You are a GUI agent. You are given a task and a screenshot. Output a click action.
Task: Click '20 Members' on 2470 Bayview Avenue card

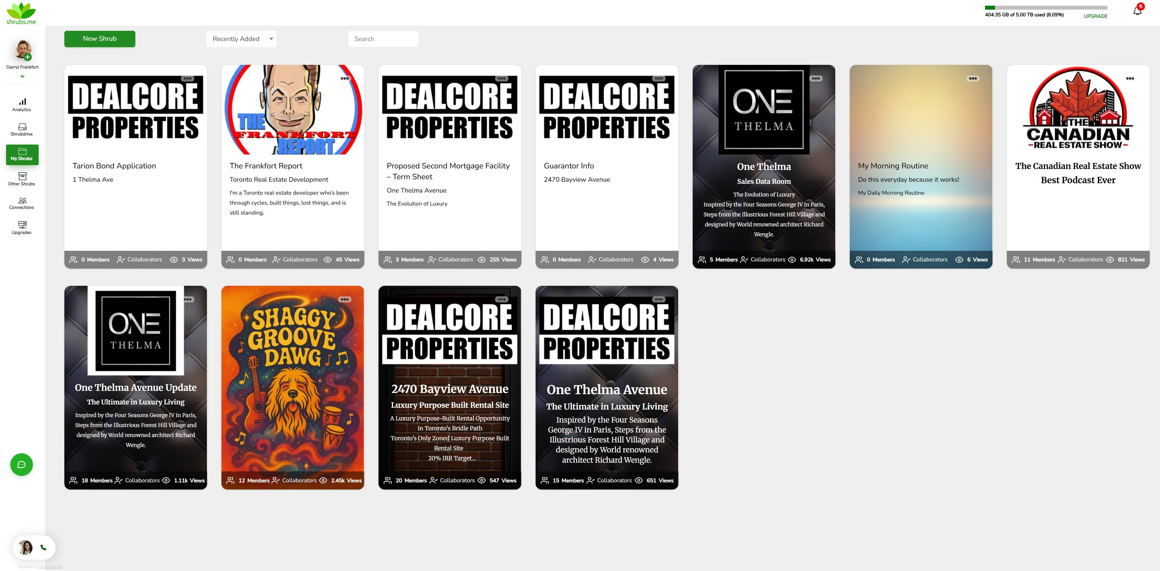pyautogui.click(x=411, y=480)
